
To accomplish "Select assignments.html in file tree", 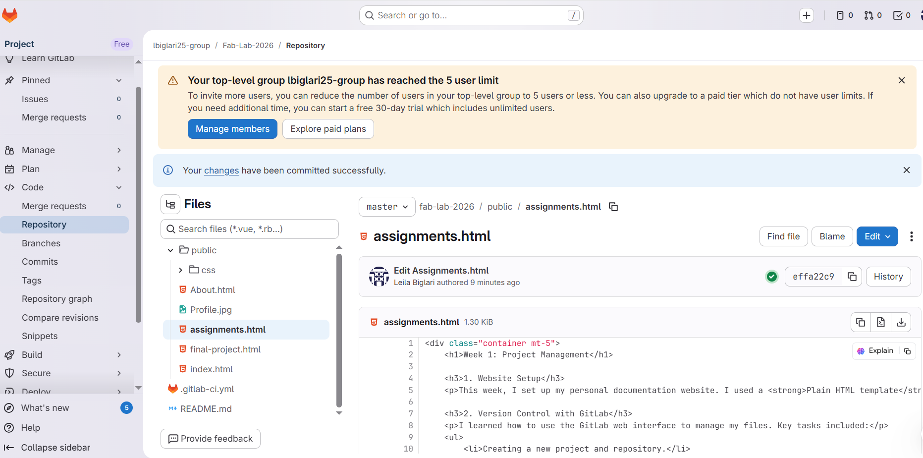I will click(x=246, y=330).
